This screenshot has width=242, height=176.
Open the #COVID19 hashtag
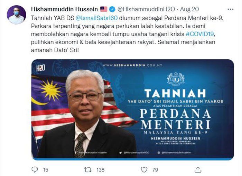[200, 34]
